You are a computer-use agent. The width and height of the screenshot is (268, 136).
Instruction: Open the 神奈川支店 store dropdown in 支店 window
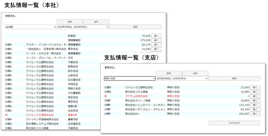coord(130,78)
